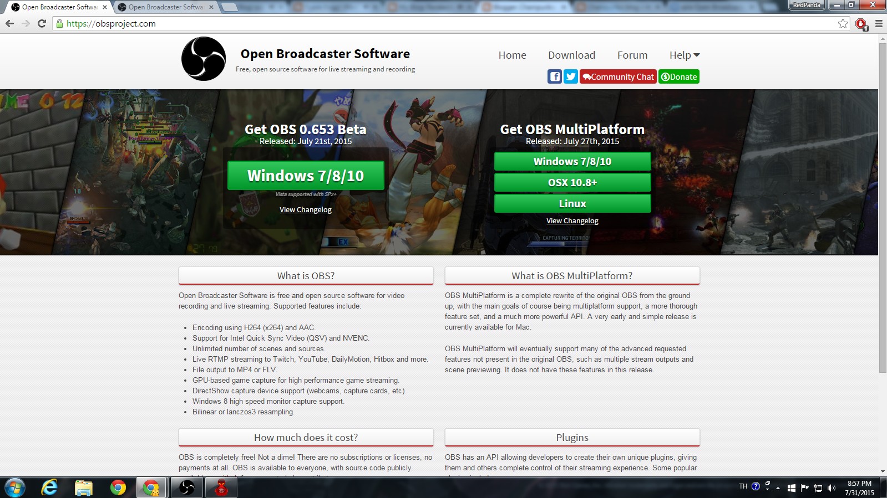The height and width of the screenshot is (498, 887).
Task: Close the first browser tab
Action: click(x=104, y=7)
